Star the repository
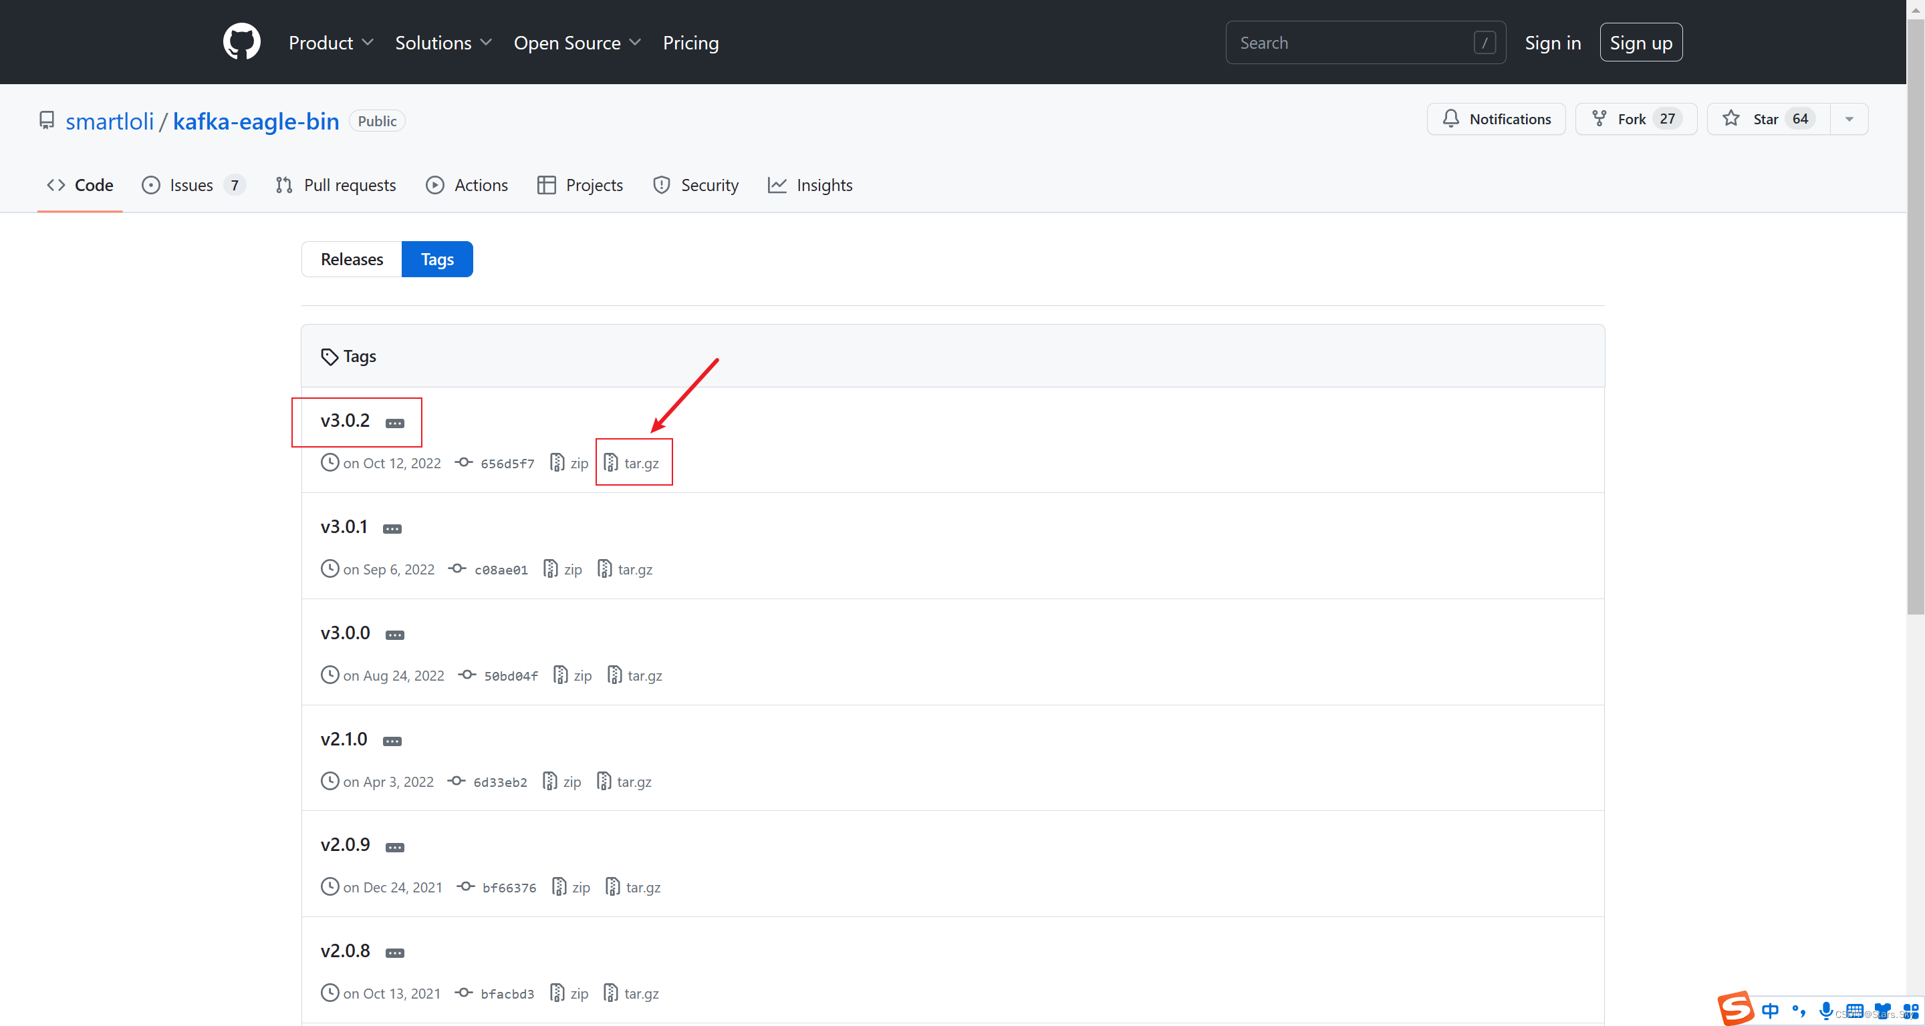Screen dimensions: 1925x1026 point(1768,119)
